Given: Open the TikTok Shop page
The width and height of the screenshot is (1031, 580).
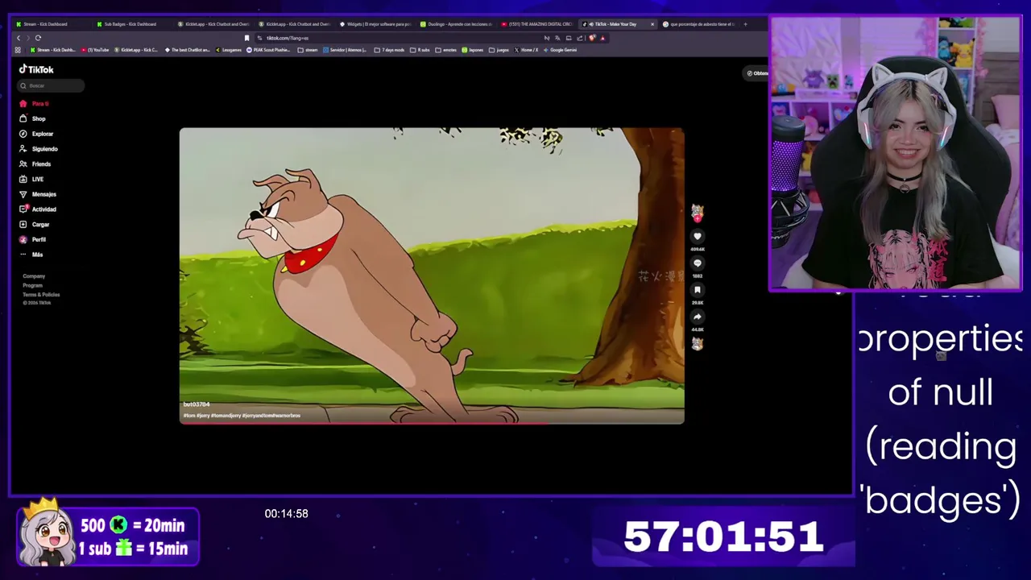Looking at the screenshot, I should (x=33, y=118).
